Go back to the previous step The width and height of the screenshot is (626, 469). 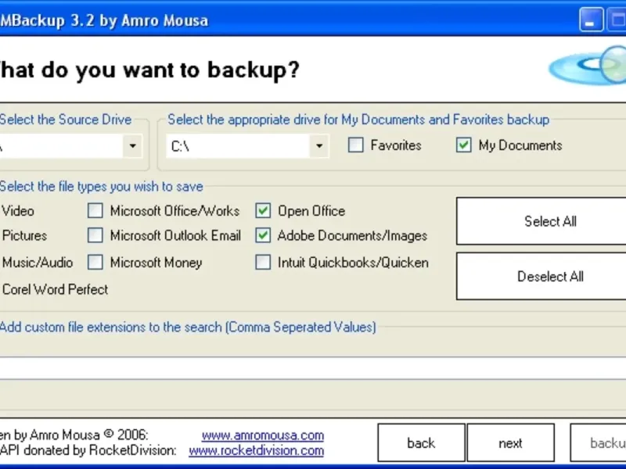coord(421,443)
